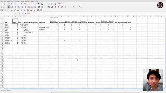Cancel the edit with X button
Screen dimensions: 166x93
16,14
